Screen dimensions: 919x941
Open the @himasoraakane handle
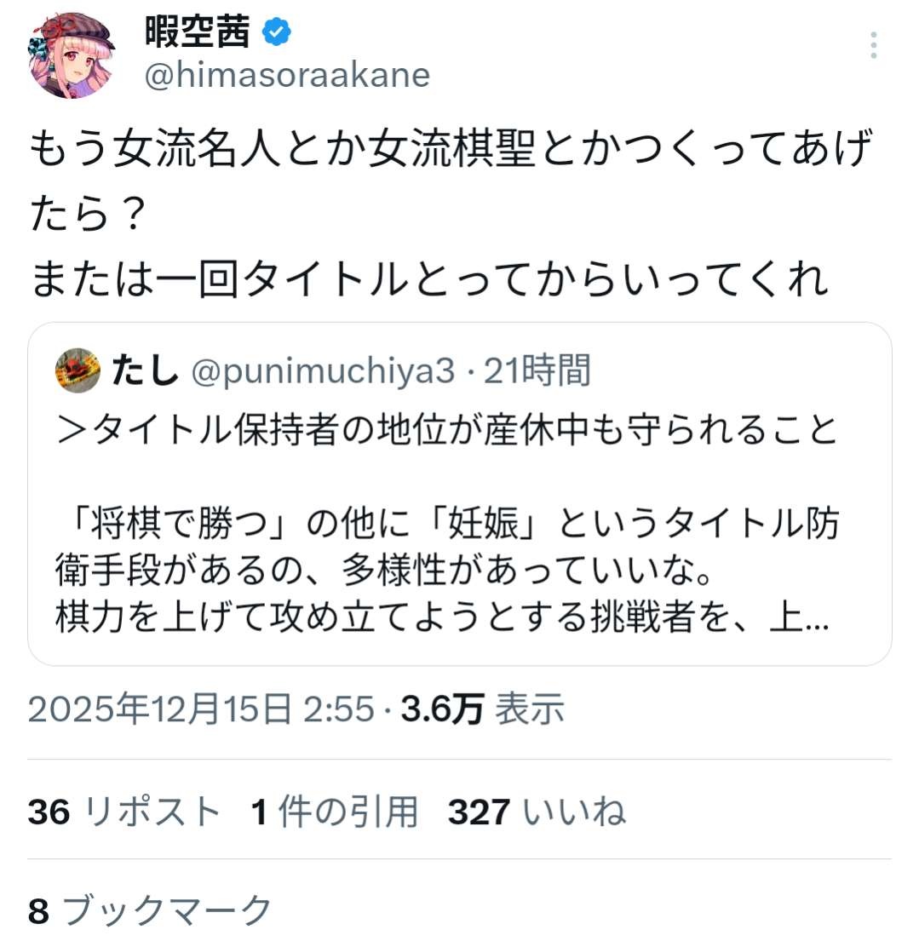tap(287, 76)
